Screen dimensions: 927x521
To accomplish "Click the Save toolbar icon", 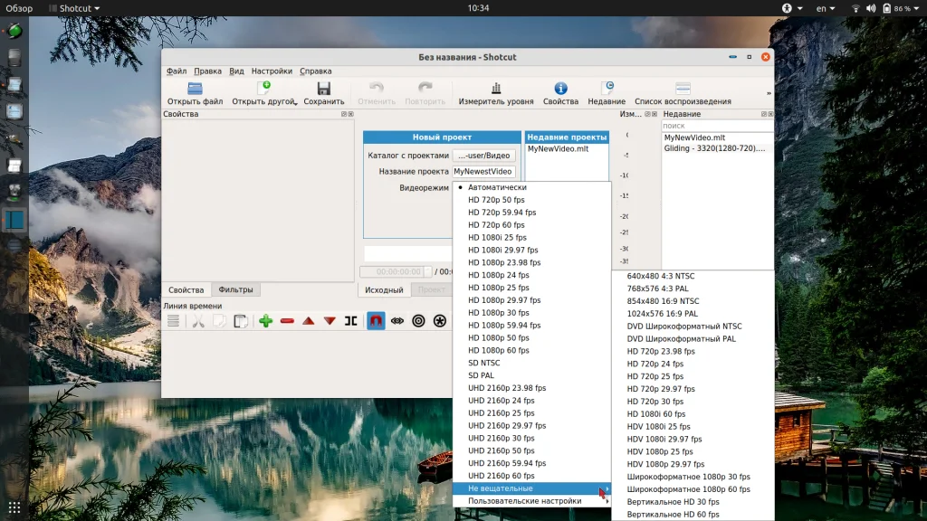I will (323, 89).
